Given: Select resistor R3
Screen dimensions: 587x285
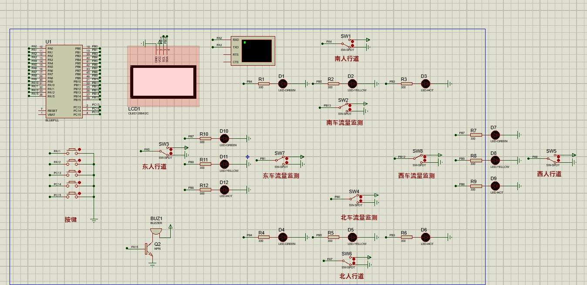Looking at the screenshot, I should pyautogui.click(x=406, y=84).
